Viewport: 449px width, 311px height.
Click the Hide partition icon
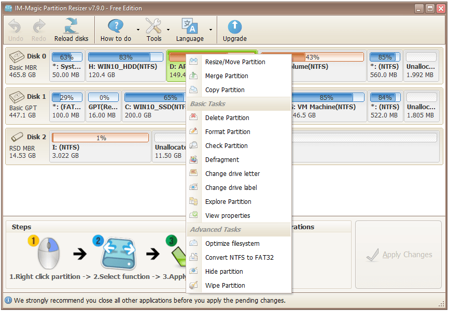pos(193,271)
